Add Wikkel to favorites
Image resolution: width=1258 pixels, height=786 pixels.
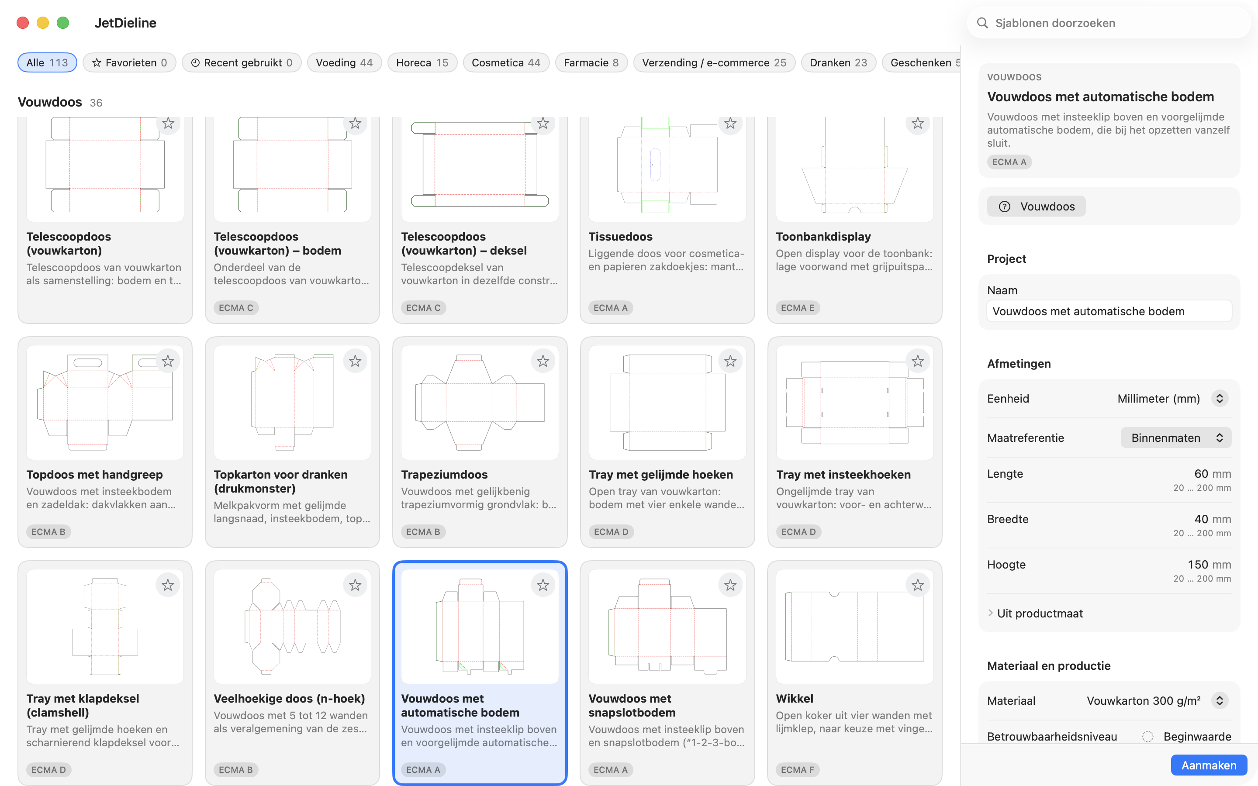[917, 585]
